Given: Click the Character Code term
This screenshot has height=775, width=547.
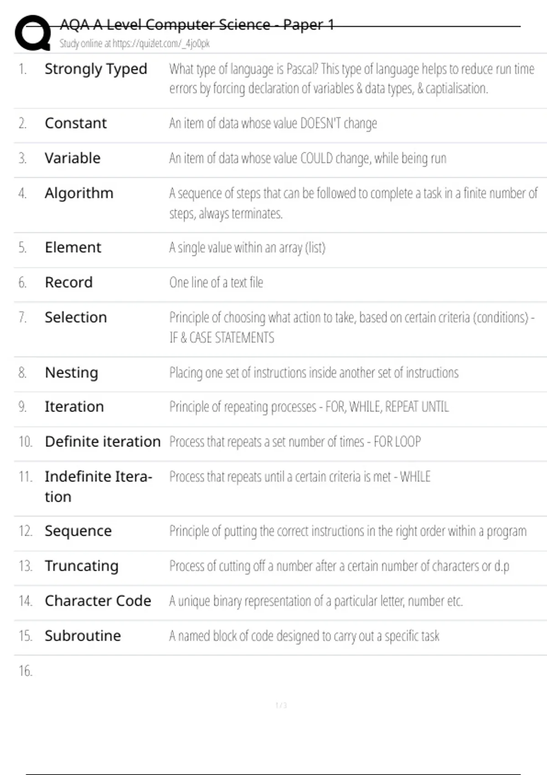Looking at the screenshot, I should [x=98, y=601].
